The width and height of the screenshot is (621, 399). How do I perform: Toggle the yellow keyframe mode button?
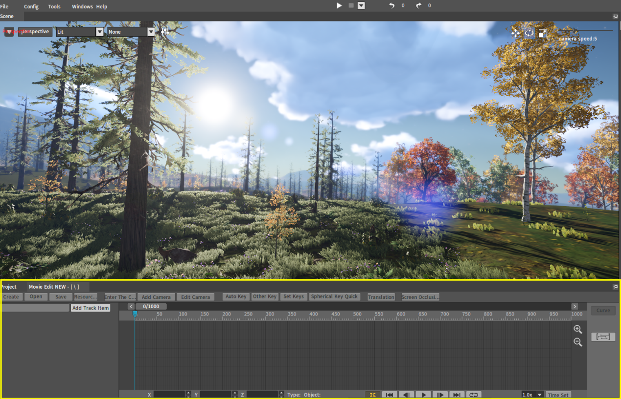pyautogui.click(x=372, y=395)
